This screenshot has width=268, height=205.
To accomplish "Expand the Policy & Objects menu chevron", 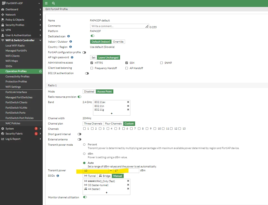I will [x=40, y=19].
